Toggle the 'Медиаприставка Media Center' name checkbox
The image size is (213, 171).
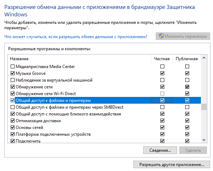click(x=12, y=66)
